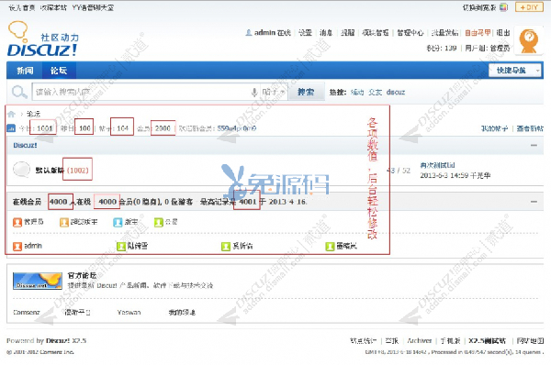Open the 管理中心 admin center
The height and width of the screenshot is (365, 551).
pyautogui.click(x=410, y=33)
